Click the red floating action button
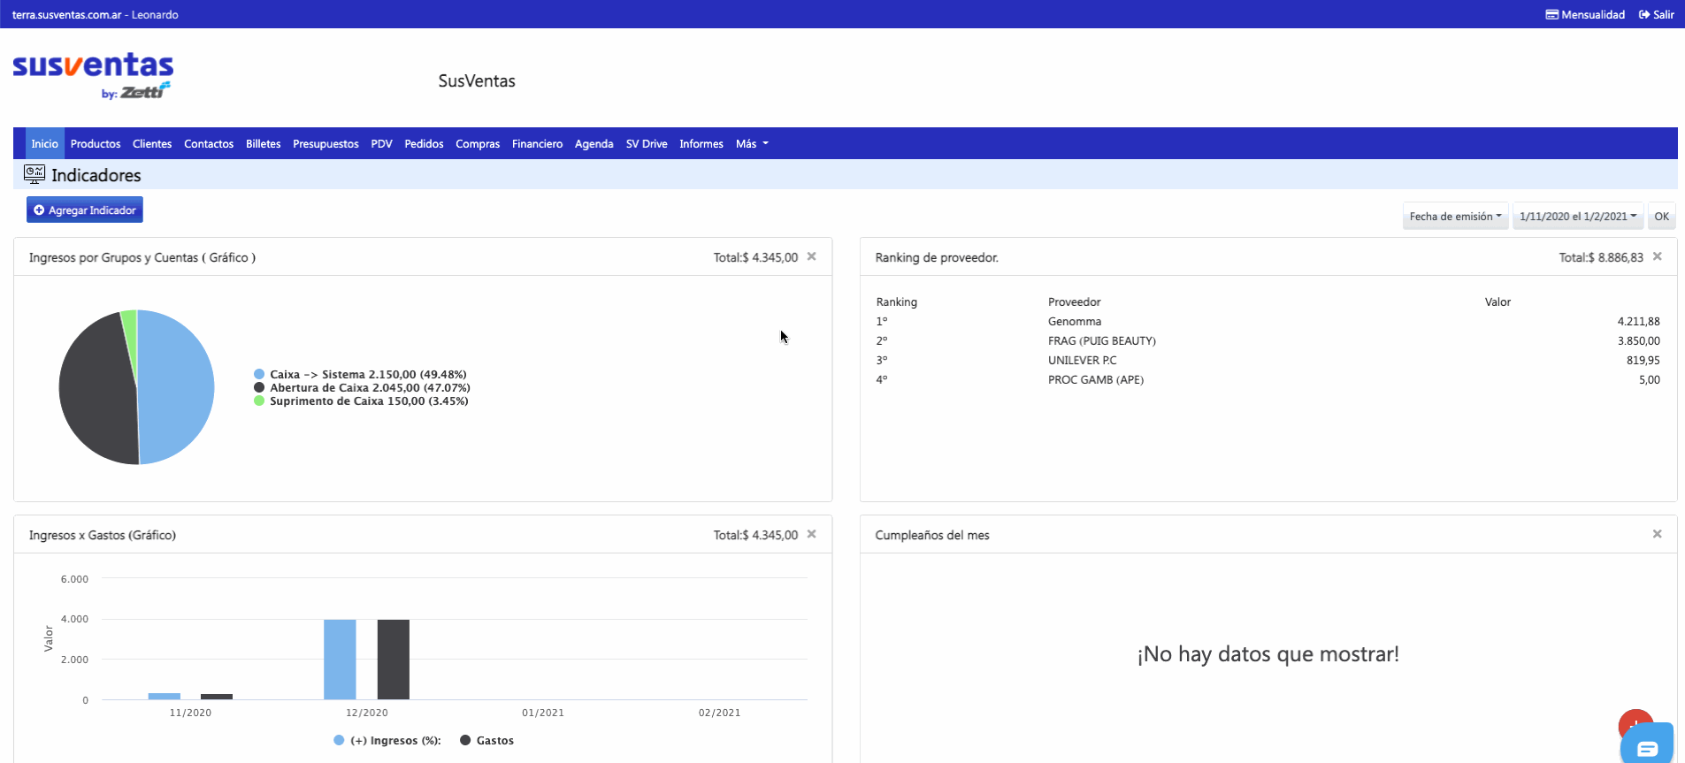The image size is (1685, 763). coord(1635,721)
